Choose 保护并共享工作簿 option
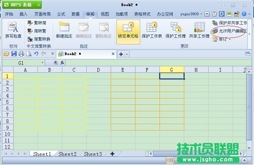The width and height of the screenshot is (254, 165). point(230,23)
